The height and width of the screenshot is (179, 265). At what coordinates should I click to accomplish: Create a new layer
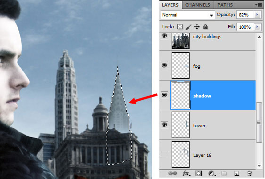[237, 173]
